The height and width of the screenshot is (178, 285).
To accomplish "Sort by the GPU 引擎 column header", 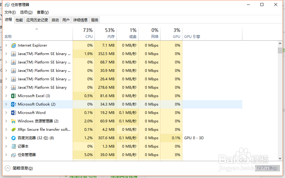I will (212, 34).
